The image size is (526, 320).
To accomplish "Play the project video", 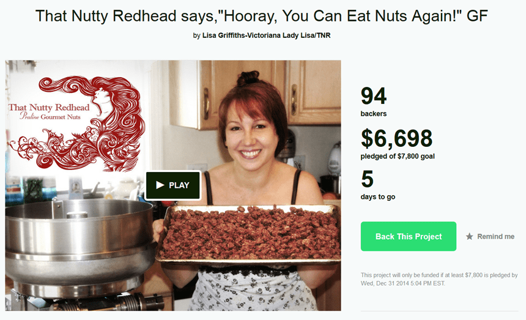I will [x=173, y=185].
